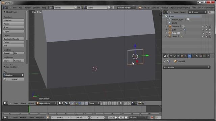Toggle viewport visibility eye for Cube
The height and width of the screenshot is (121, 216).
pyautogui.click(x=203, y=30)
